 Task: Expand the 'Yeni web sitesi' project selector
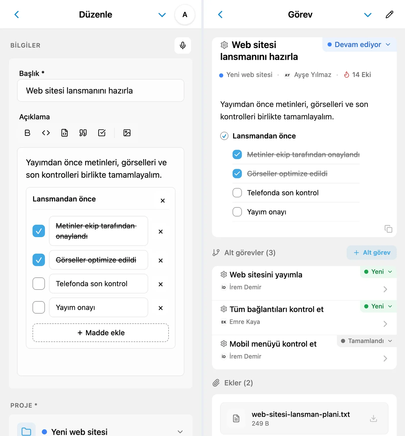click(x=101, y=431)
